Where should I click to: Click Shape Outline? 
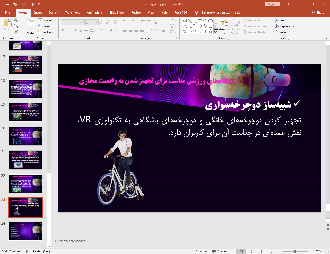click(x=256, y=26)
